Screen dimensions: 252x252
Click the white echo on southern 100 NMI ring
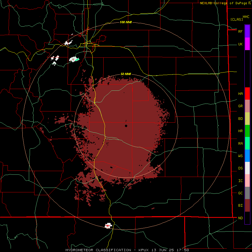click(x=108, y=226)
